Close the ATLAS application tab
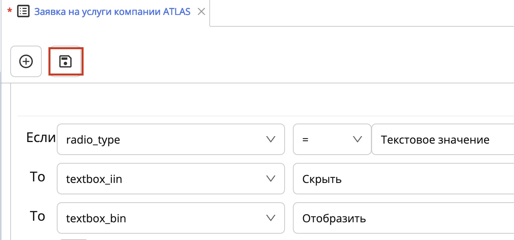 click(x=201, y=12)
